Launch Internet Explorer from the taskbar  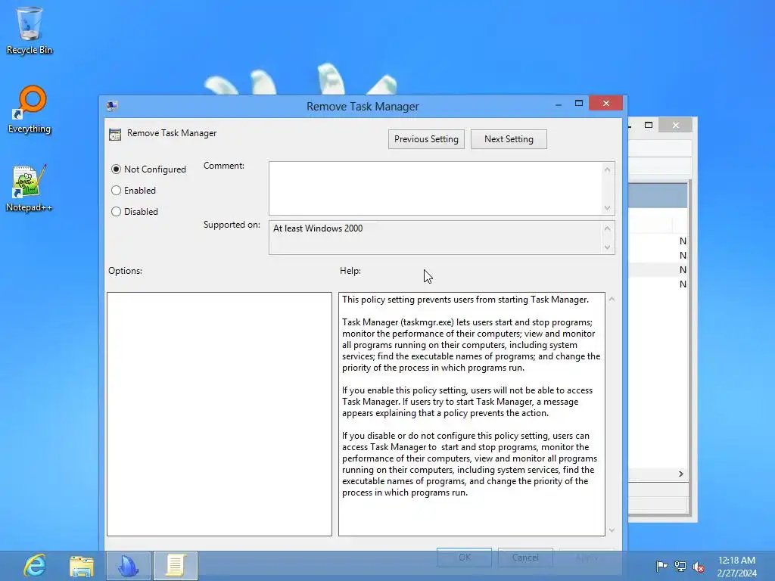[x=35, y=566]
